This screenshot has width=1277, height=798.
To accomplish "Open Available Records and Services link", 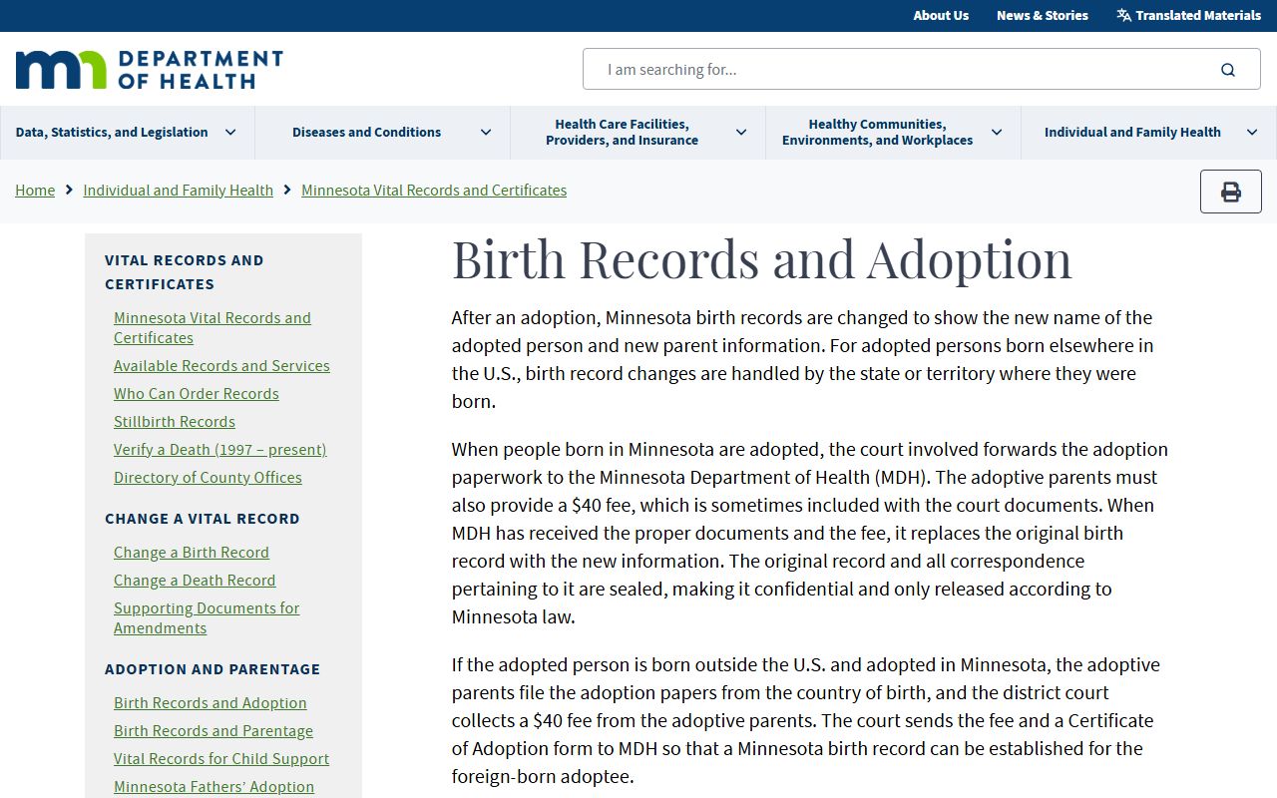I will [x=221, y=365].
